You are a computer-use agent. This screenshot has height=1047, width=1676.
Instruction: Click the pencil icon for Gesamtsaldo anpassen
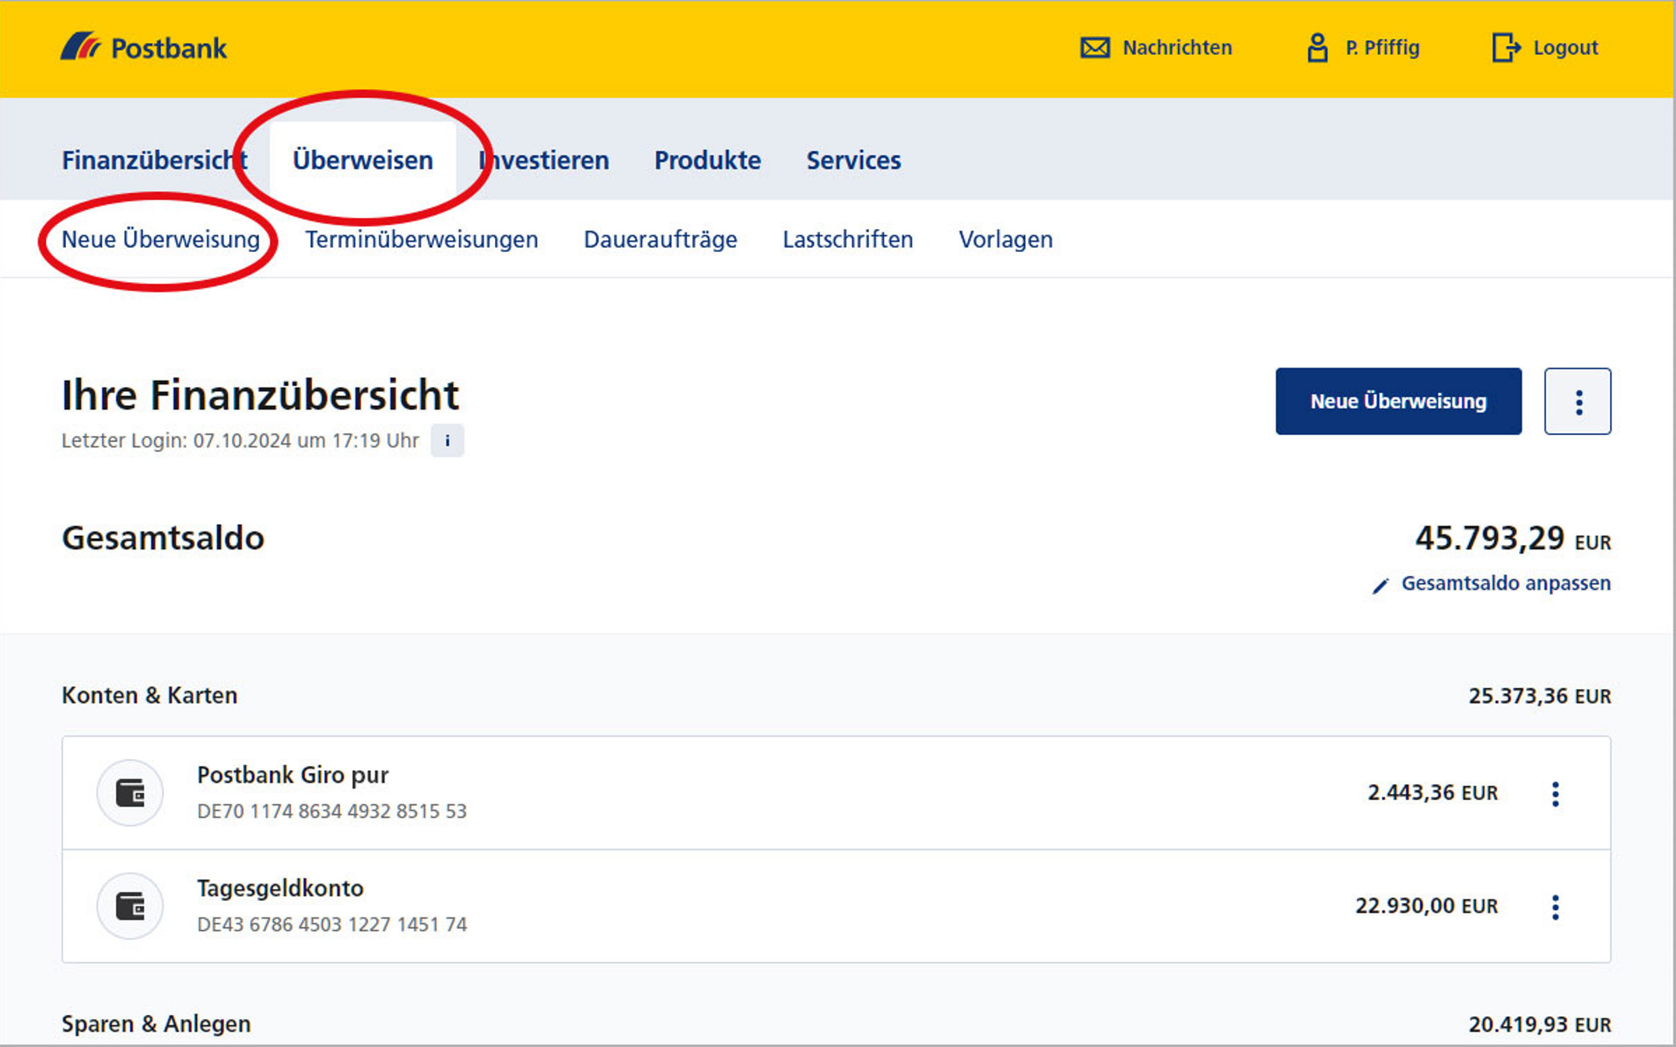coord(1380,585)
